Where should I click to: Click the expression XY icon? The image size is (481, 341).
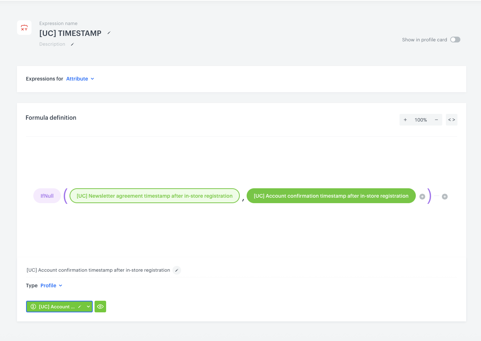point(24,28)
